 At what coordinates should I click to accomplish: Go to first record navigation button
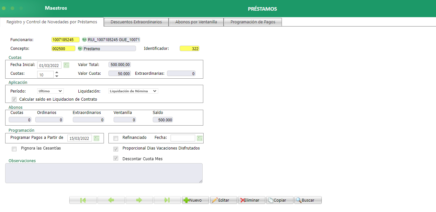(x=83, y=200)
